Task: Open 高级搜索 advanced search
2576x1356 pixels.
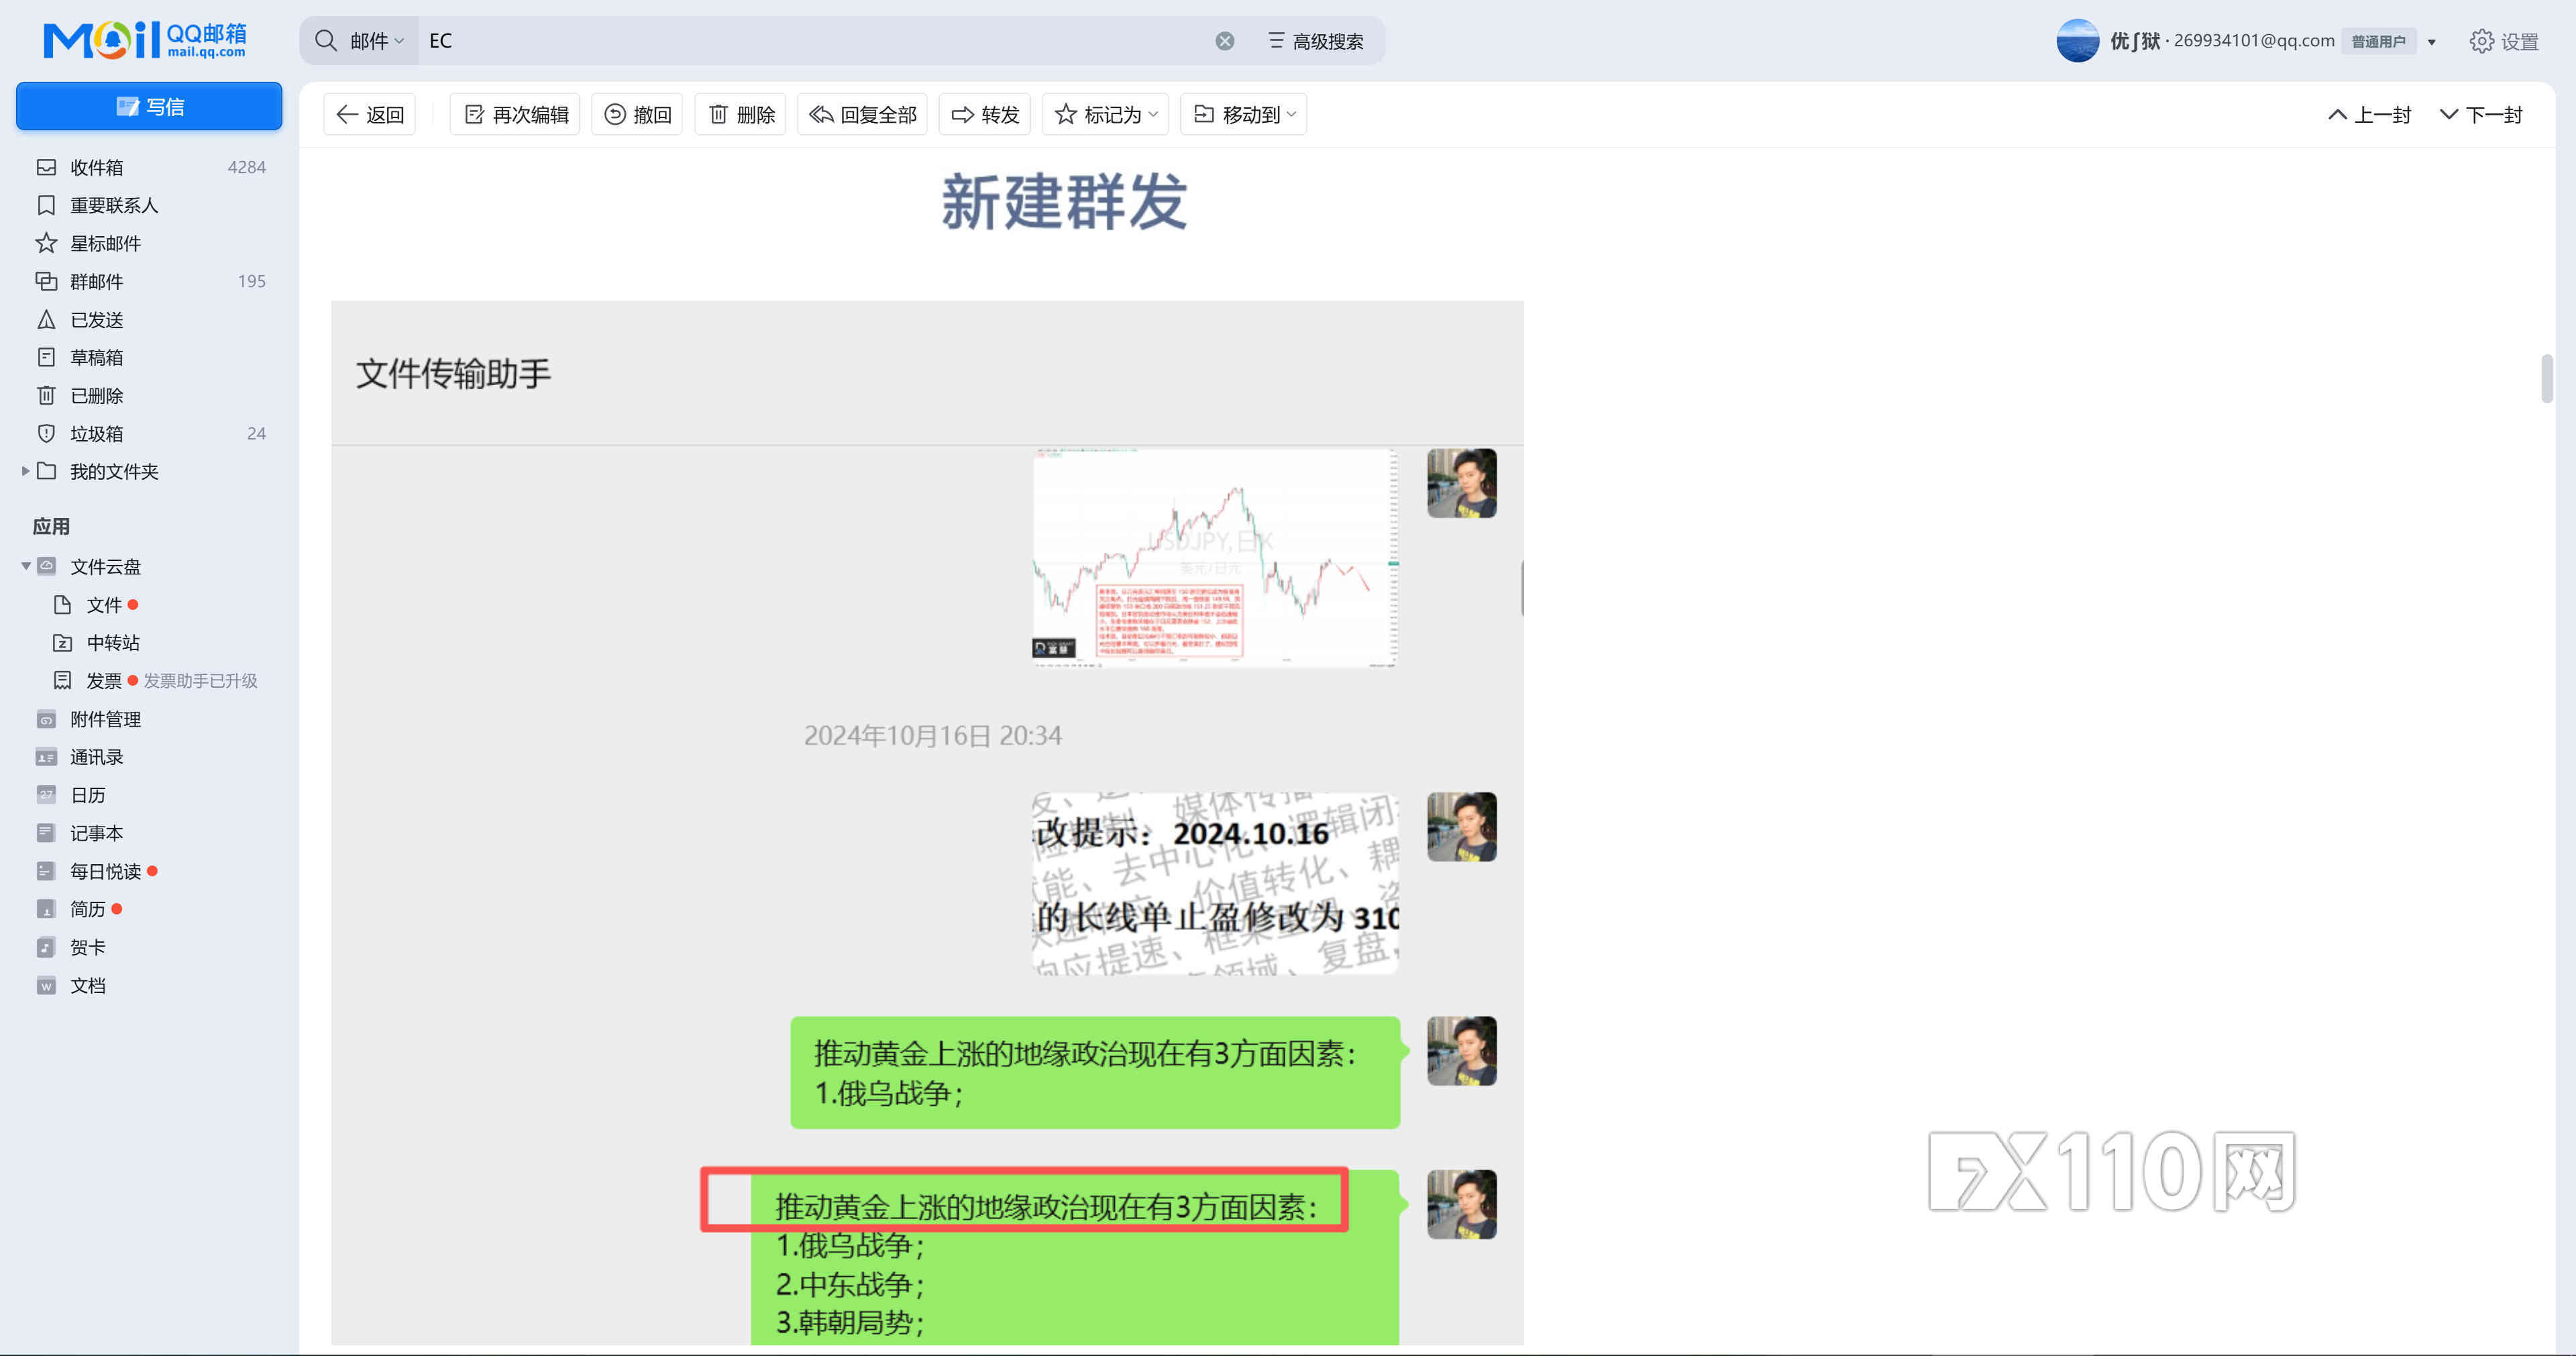Action: pyautogui.click(x=1315, y=41)
